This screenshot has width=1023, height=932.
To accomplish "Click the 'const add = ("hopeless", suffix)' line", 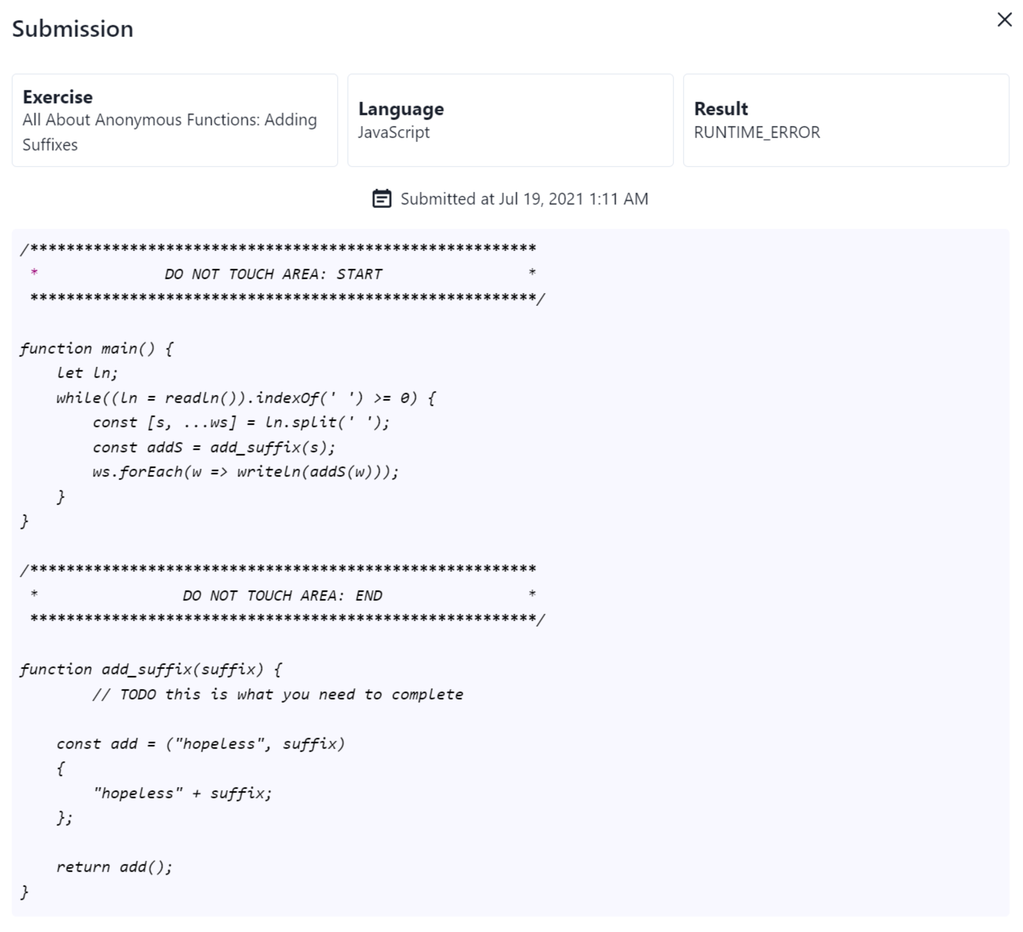I will pyautogui.click(x=200, y=744).
